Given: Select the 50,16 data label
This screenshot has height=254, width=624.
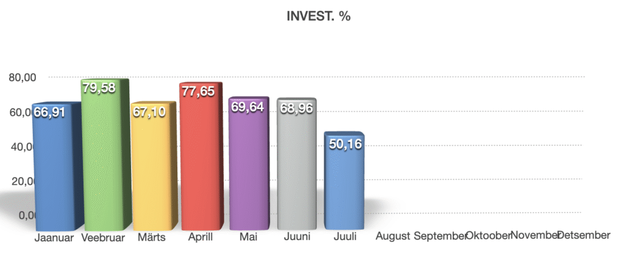Looking at the screenshot, I should [346, 144].
